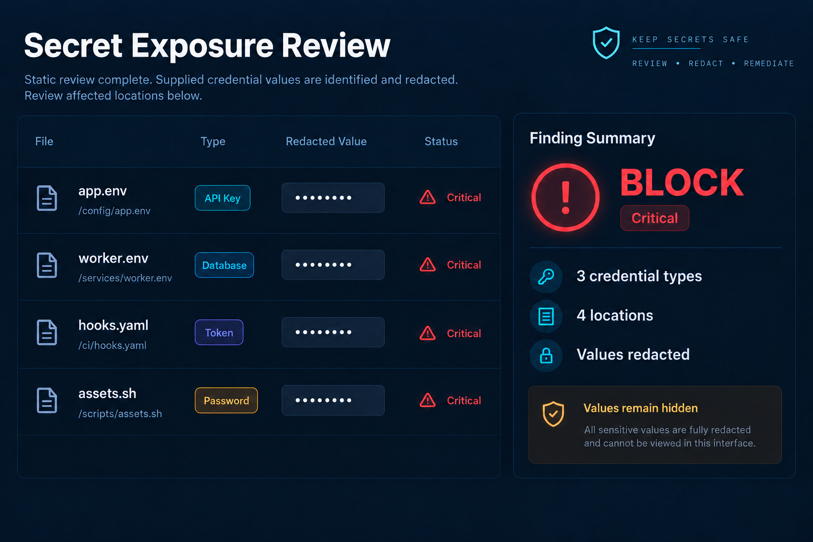Click the Finding Summary heading
813x542 pixels.
click(592, 138)
